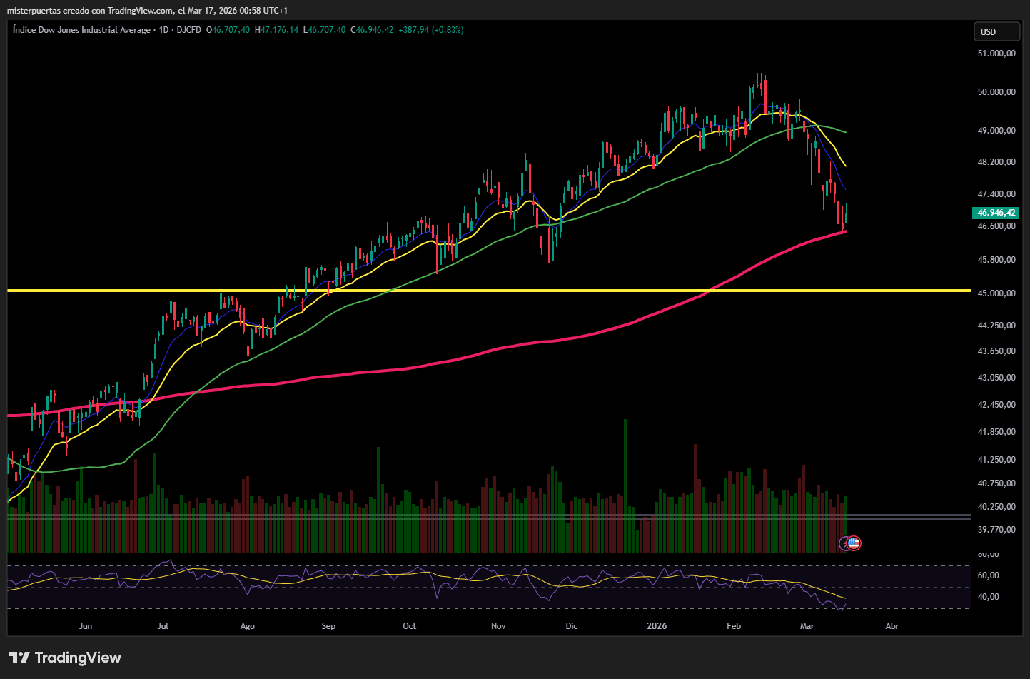This screenshot has height=679, width=1030.
Task: Click the 44.250,00 price scale label
Action: 996,326
